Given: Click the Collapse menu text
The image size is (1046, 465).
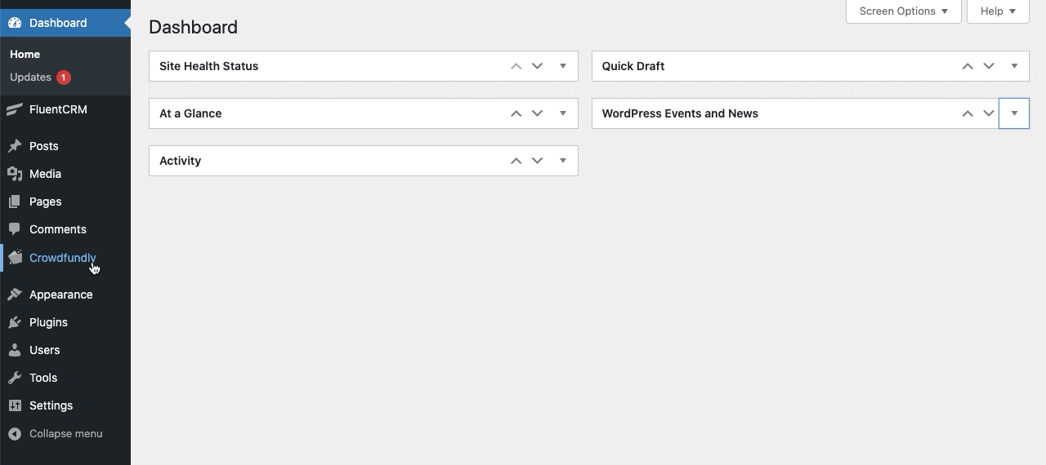Looking at the screenshot, I should (x=65, y=434).
